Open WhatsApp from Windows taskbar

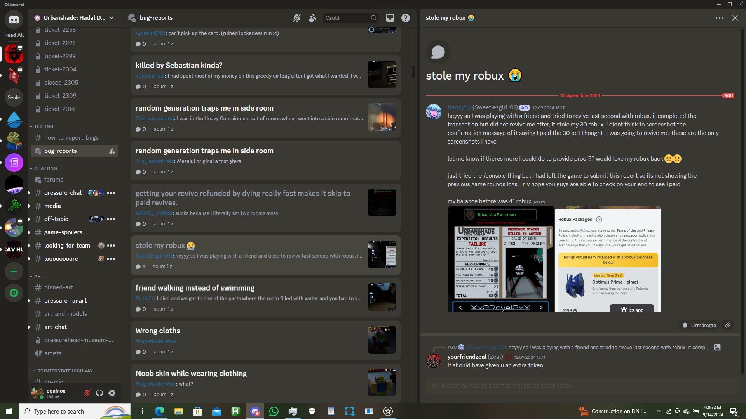tap(274, 411)
